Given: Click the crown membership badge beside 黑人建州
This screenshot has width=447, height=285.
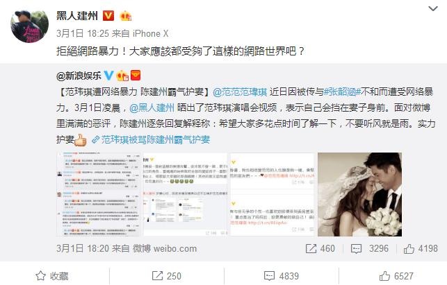Looking at the screenshot, I should (x=125, y=16).
